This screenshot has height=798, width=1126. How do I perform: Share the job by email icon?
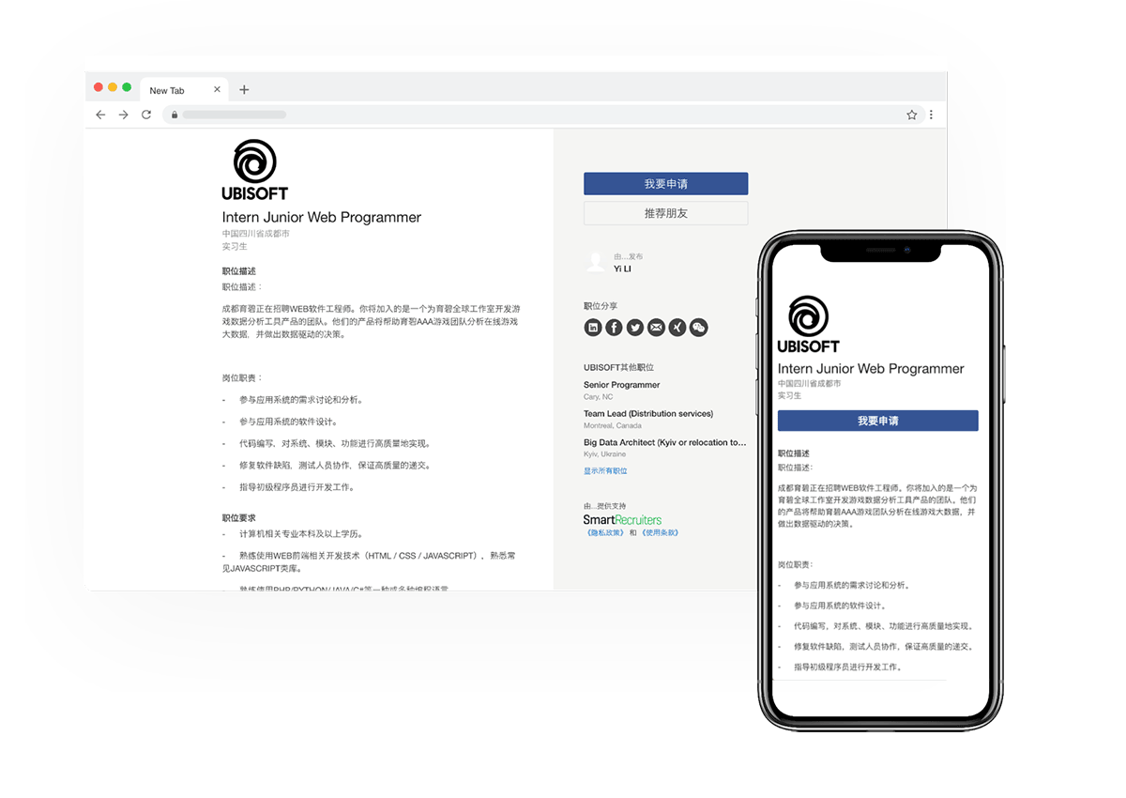[656, 327]
